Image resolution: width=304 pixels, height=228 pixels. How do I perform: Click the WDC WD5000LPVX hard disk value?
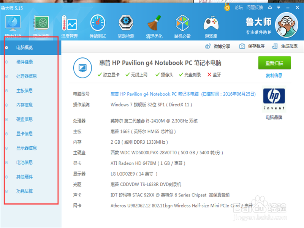167,153
